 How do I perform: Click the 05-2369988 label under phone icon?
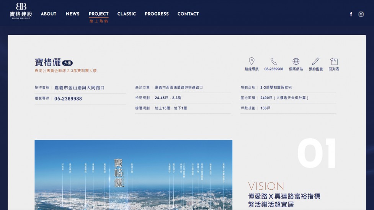(274, 69)
